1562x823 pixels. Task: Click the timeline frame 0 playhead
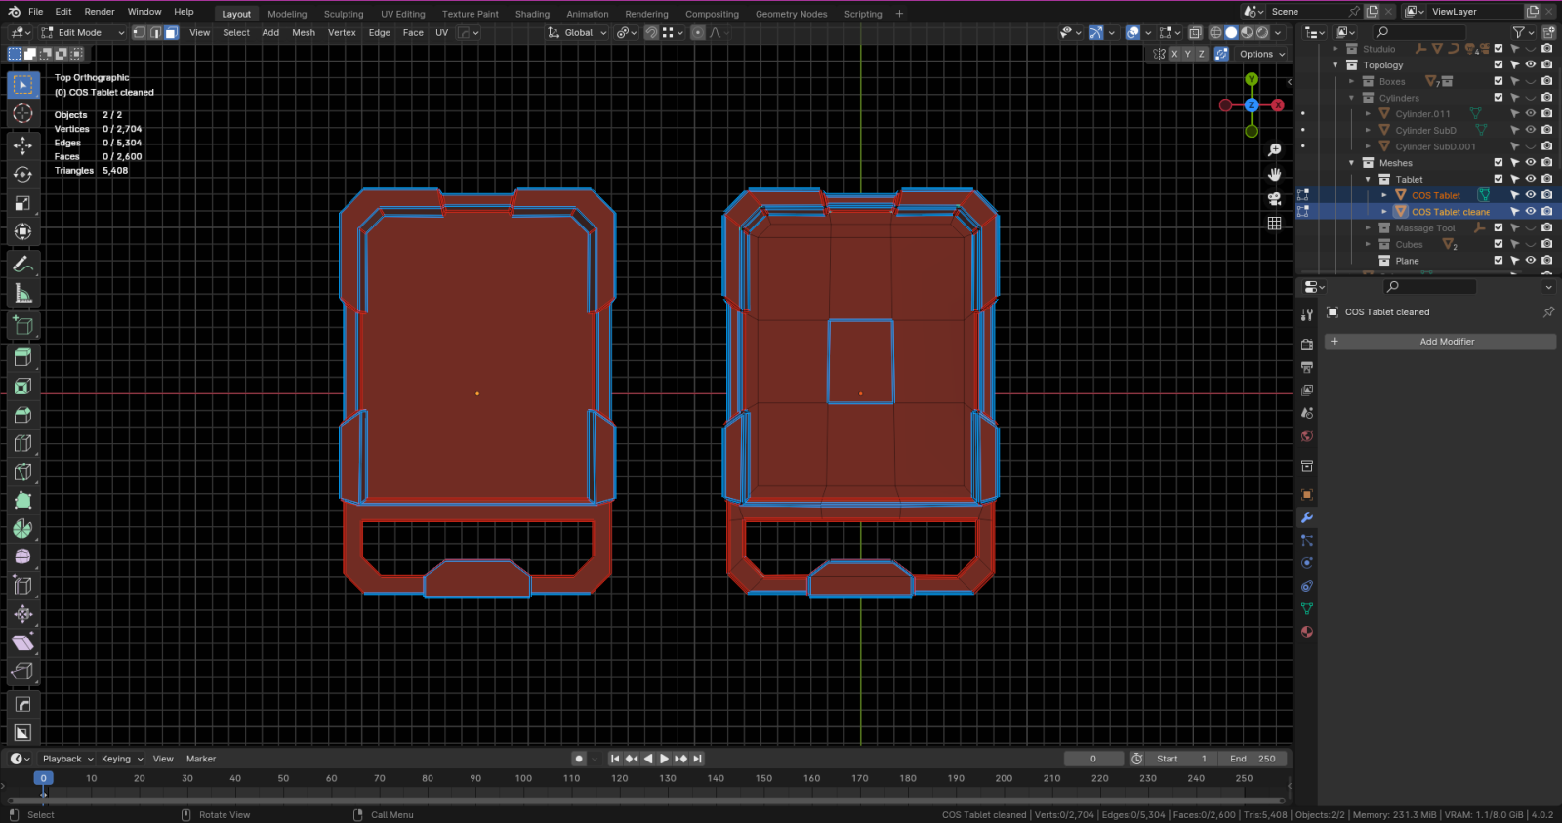pyautogui.click(x=43, y=778)
